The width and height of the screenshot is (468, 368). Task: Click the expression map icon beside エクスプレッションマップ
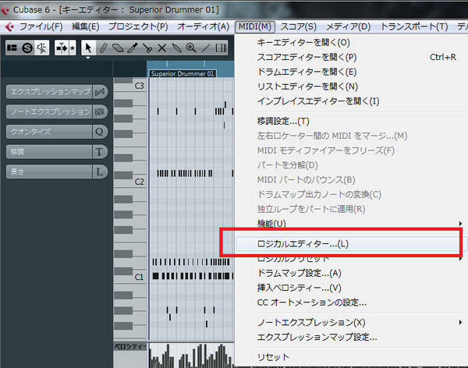click(100, 92)
